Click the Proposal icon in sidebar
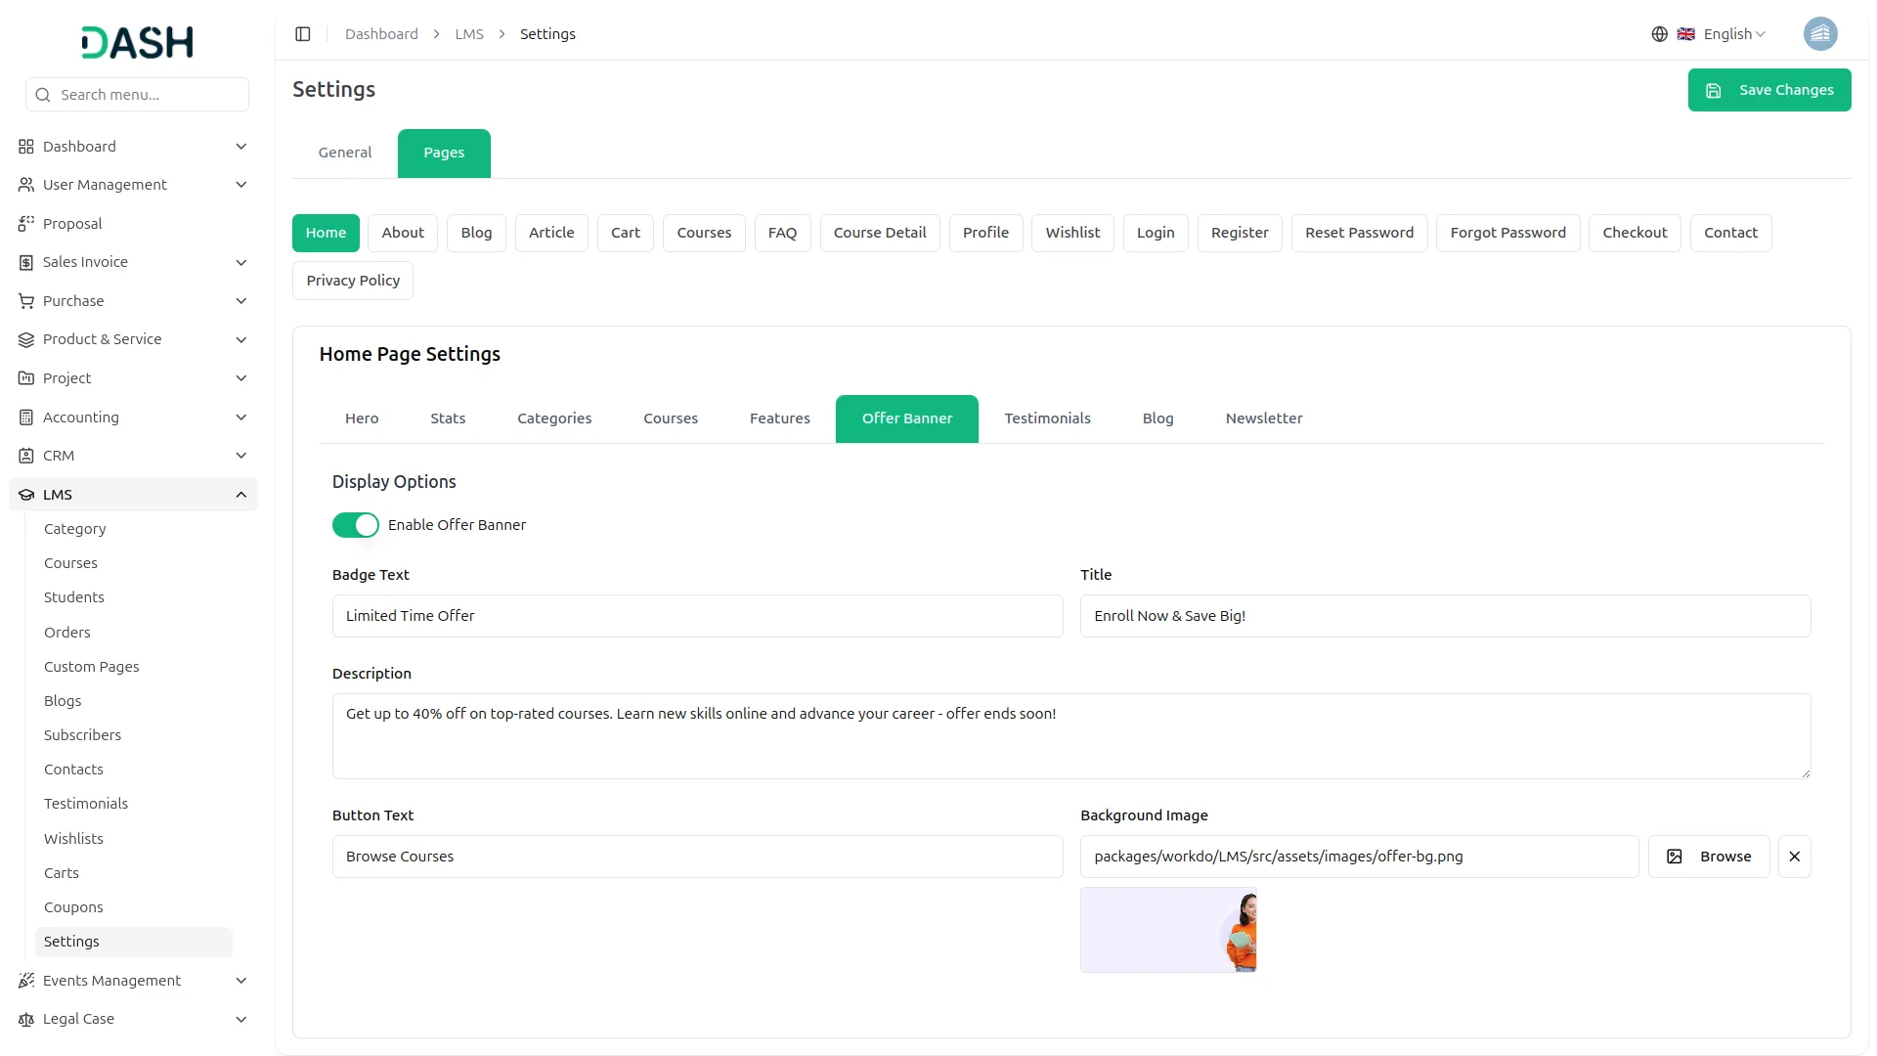 tap(26, 224)
